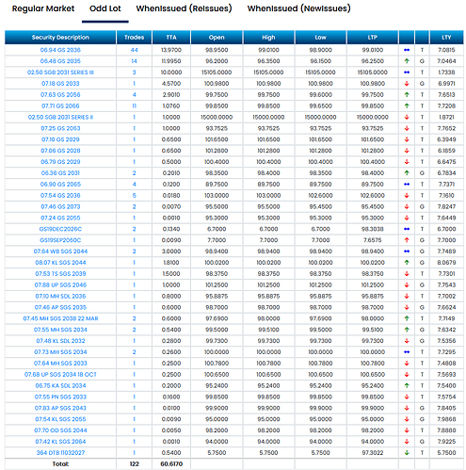Click the Odd Lot tab
This screenshot has width=466, height=470.
point(105,8)
